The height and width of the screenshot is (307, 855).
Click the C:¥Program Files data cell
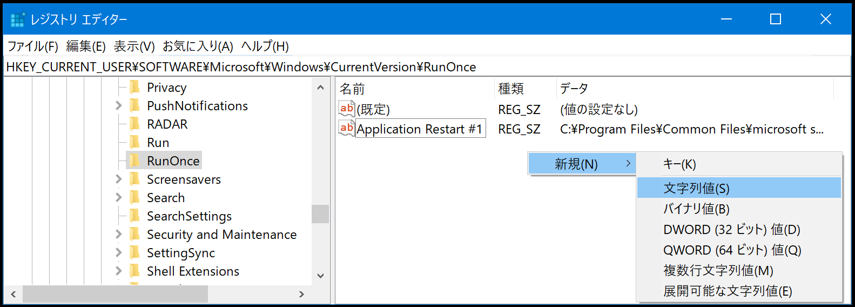(x=691, y=129)
